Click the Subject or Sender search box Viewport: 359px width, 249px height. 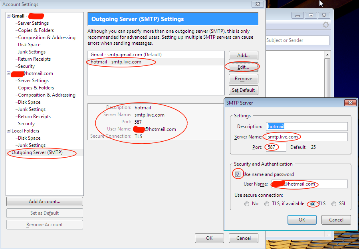click(x=298, y=40)
